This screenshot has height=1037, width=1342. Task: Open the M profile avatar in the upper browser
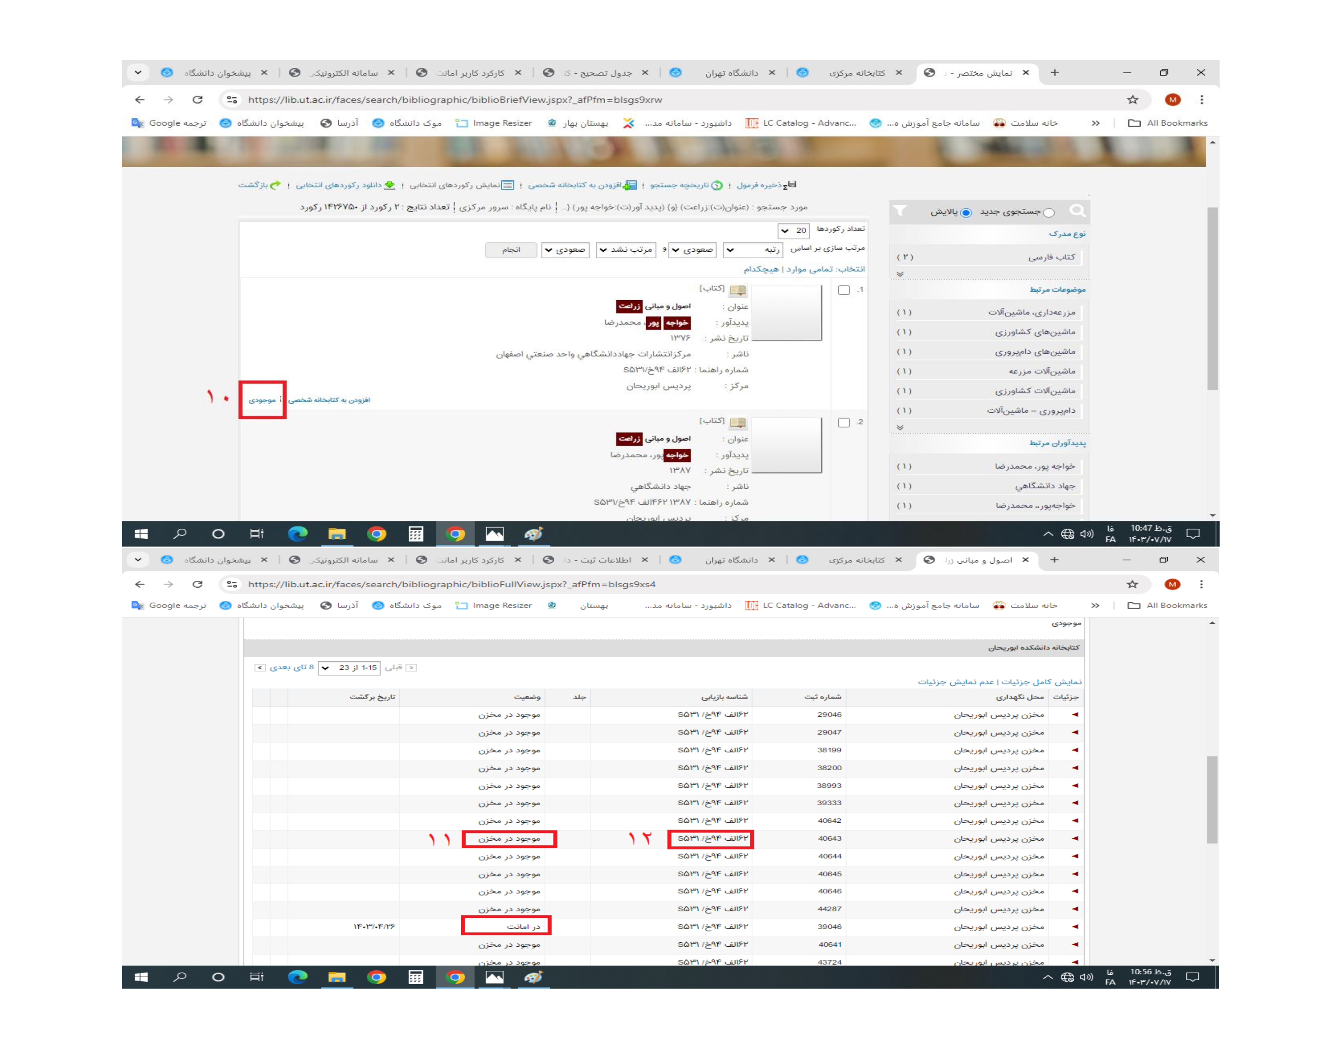coord(1172,100)
